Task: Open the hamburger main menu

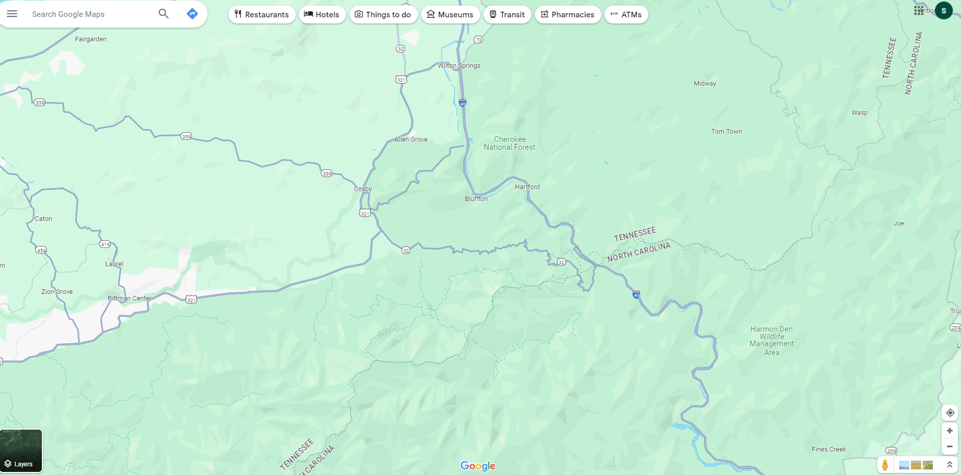Action: point(12,14)
